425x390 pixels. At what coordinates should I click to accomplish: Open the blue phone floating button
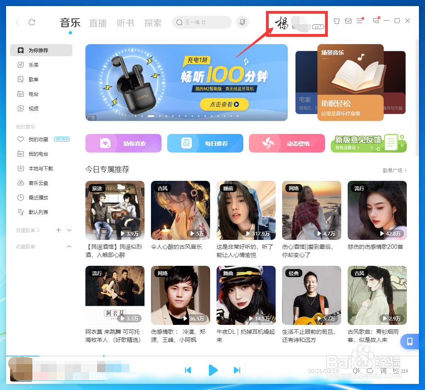(x=410, y=341)
